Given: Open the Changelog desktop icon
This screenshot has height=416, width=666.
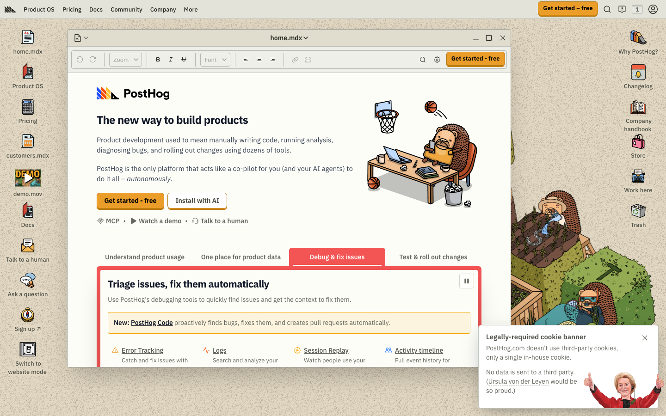Looking at the screenshot, I should pyautogui.click(x=638, y=77).
